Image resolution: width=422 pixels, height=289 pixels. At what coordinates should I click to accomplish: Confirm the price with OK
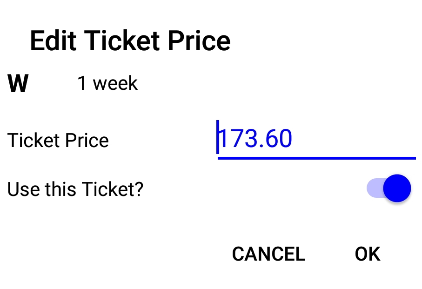coord(367,254)
